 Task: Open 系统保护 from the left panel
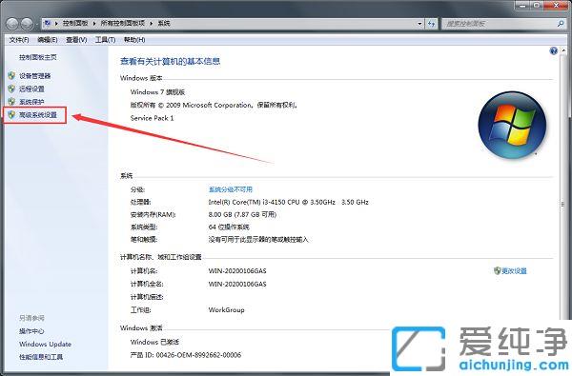[31, 102]
